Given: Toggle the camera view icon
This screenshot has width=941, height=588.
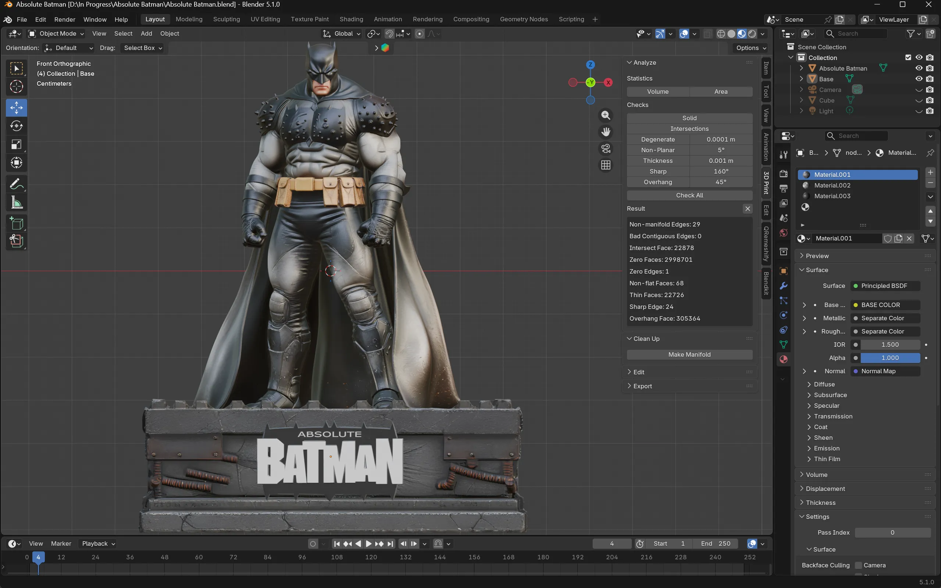Looking at the screenshot, I should pyautogui.click(x=605, y=149).
